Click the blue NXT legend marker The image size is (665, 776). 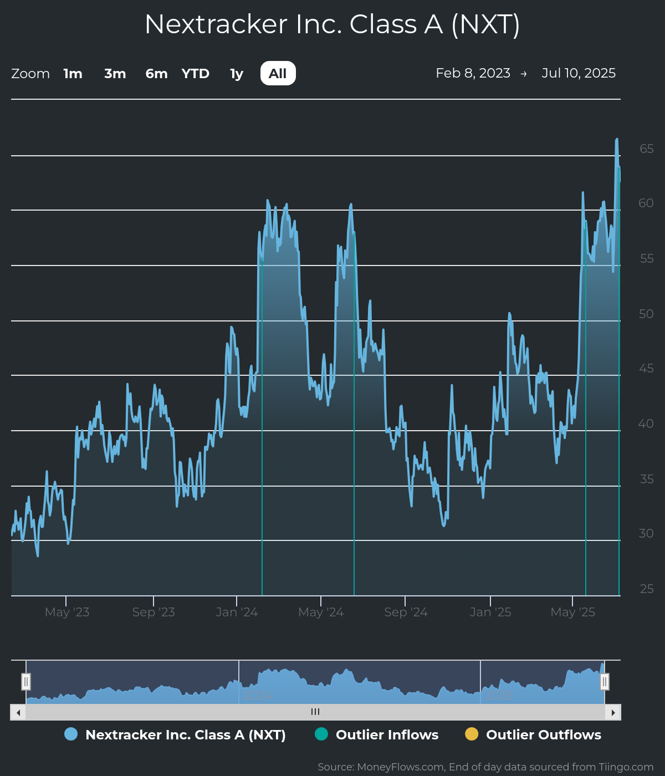(71, 734)
